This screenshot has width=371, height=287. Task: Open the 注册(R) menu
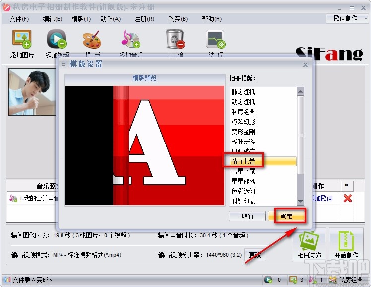coord(144,19)
